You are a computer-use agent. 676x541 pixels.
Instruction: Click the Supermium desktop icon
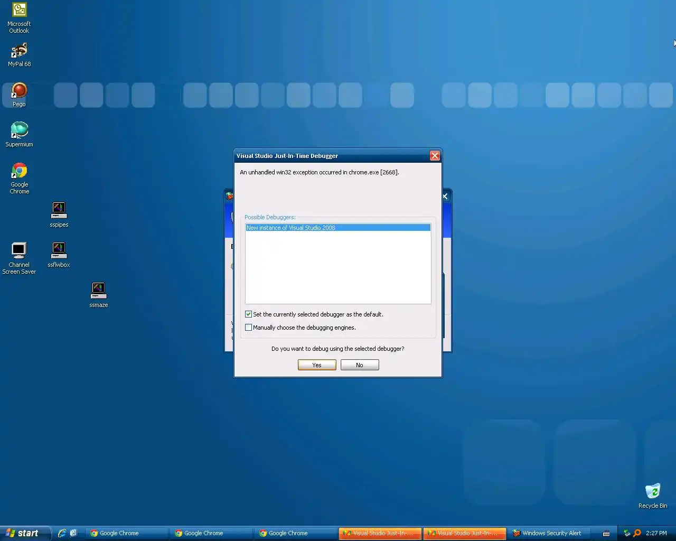[19, 134]
